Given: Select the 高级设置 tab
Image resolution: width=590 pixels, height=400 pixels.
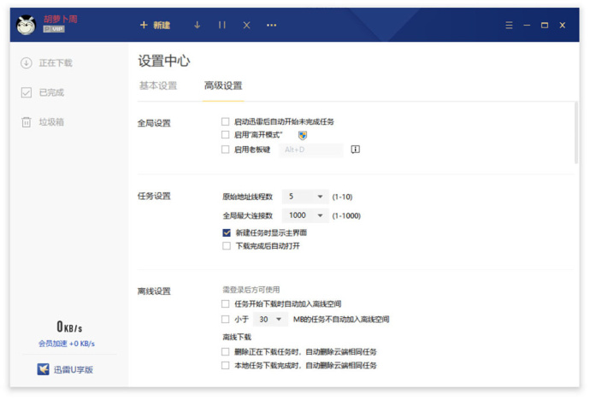Looking at the screenshot, I should 223,85.
